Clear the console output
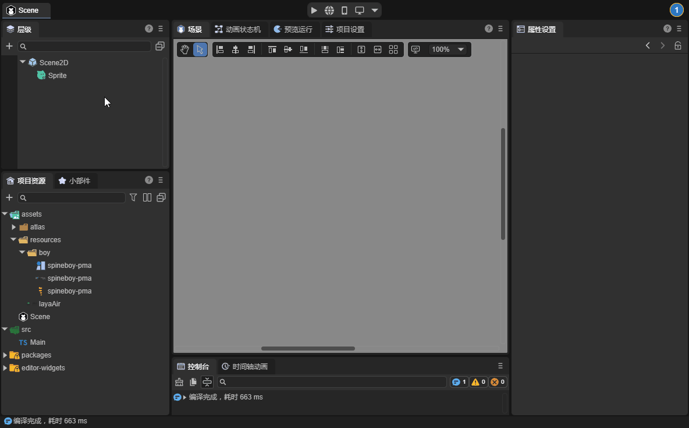This screenshot has height=428, width=689. (179, 382)
